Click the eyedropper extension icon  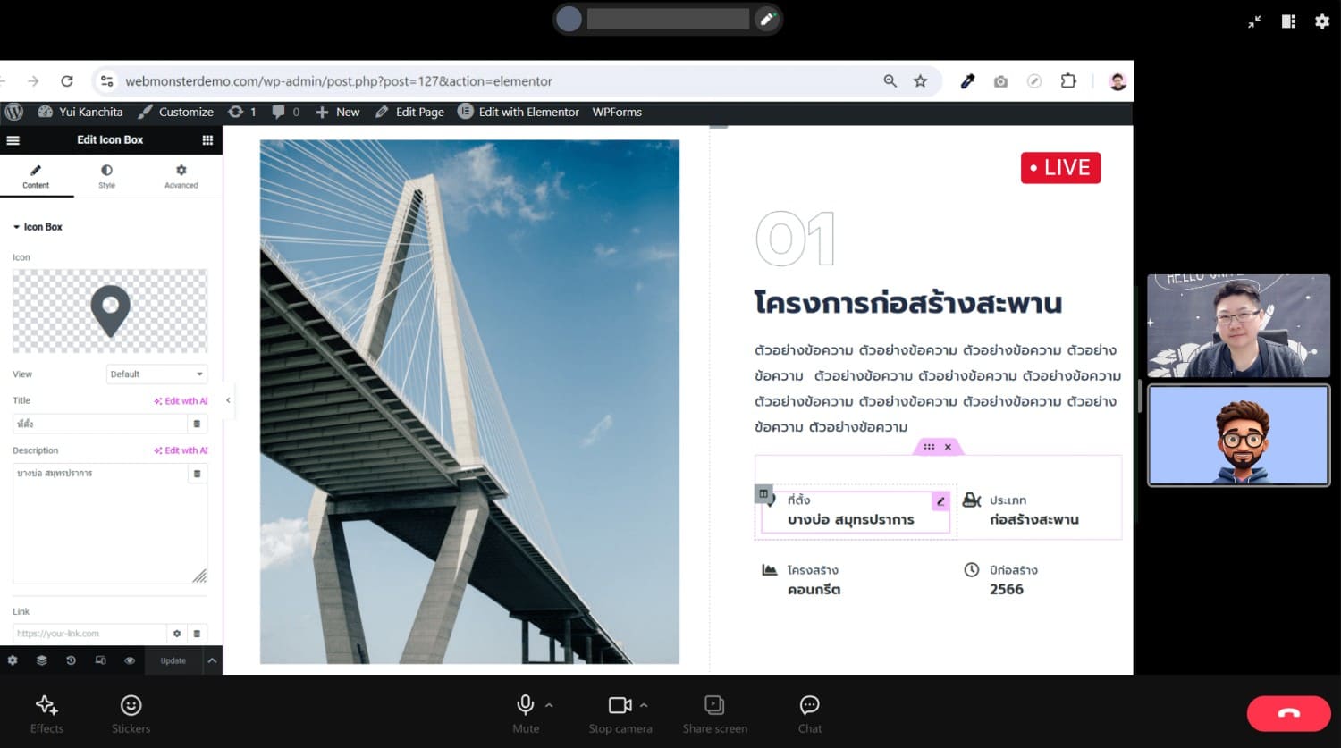(967, 81)
